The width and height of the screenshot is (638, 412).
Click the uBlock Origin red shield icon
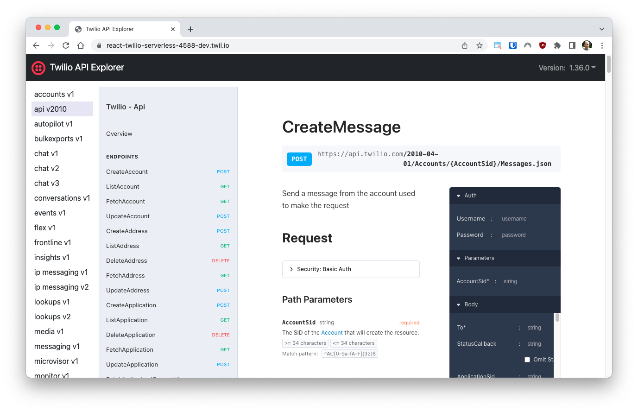coord(543,45)
